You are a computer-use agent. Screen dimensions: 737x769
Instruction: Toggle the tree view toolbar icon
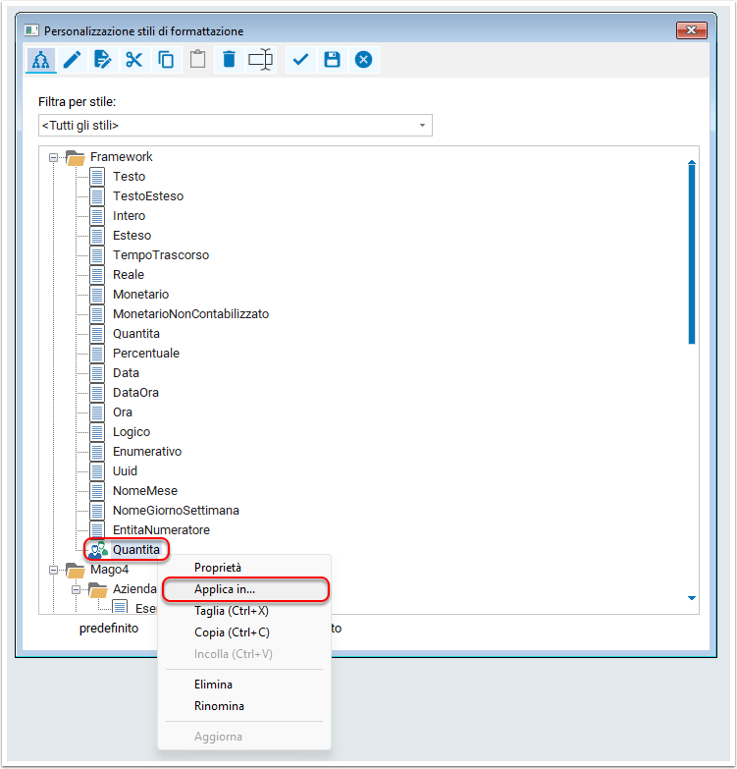coord(40,60)
